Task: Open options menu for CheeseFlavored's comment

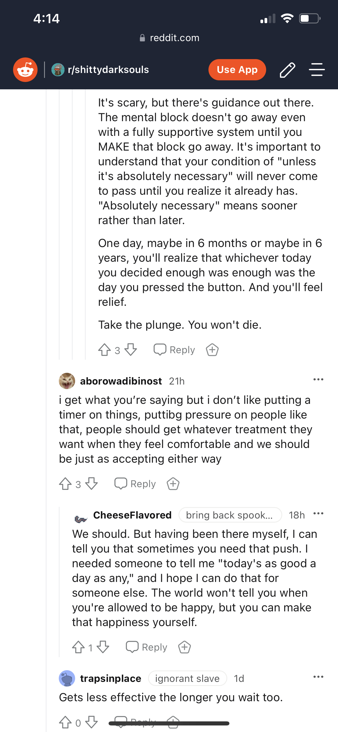Action: [318, 514]
